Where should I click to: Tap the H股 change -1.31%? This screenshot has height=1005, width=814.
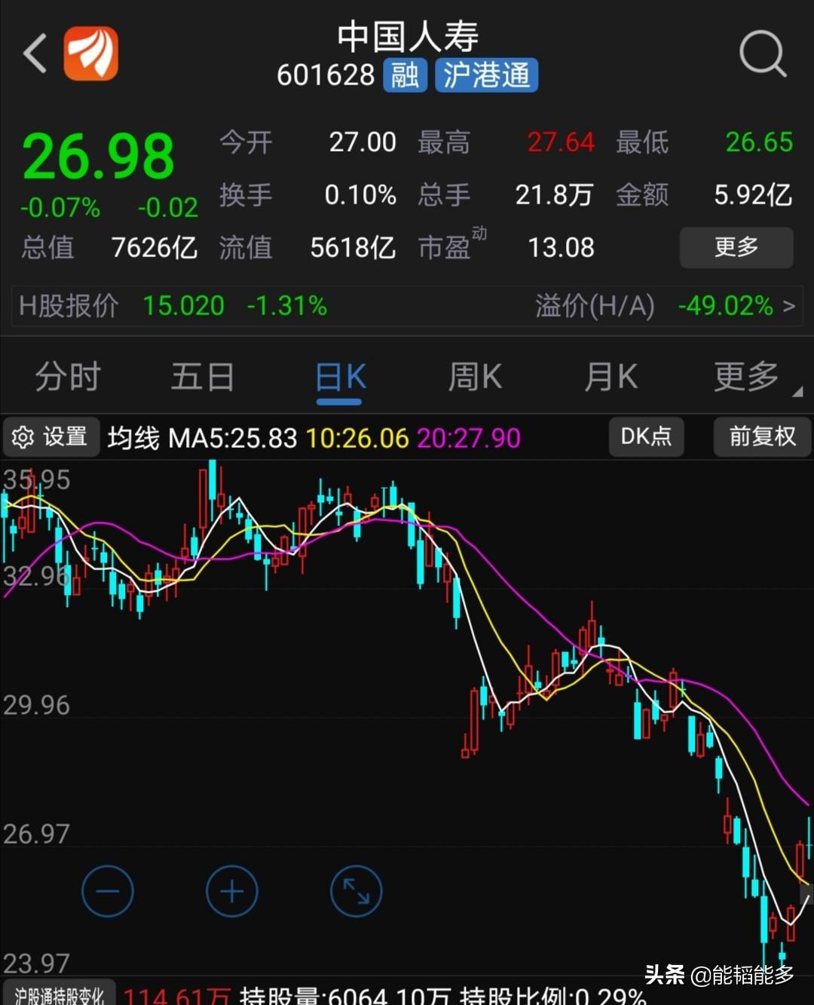coord(287,306)
